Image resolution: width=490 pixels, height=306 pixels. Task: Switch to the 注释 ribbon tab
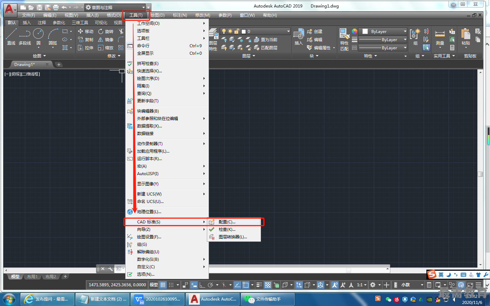[x=42, y=23]
